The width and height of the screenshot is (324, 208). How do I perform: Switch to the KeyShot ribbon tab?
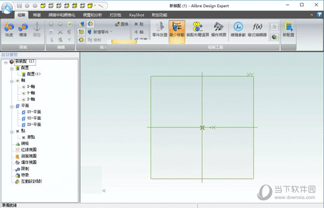137,15
